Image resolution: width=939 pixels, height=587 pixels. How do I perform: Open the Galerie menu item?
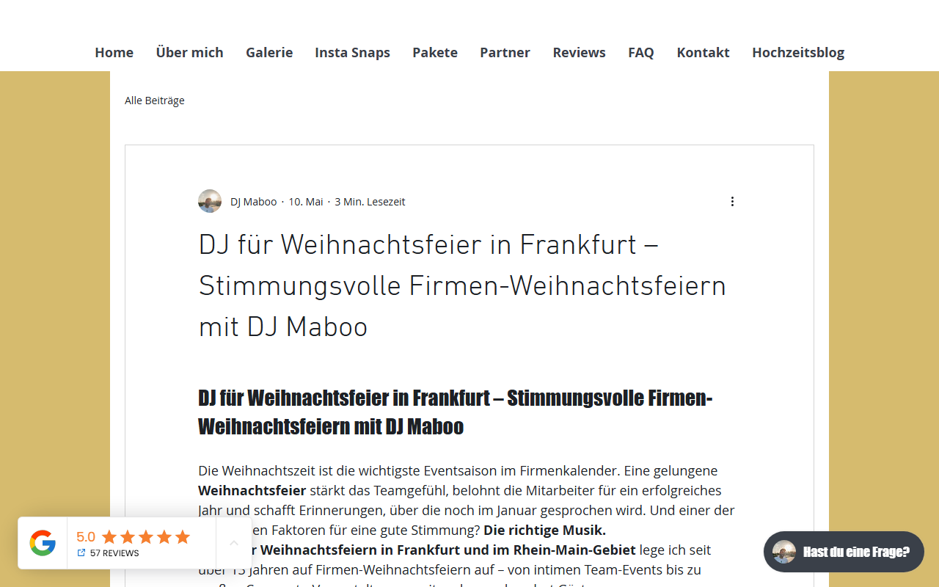269,52
